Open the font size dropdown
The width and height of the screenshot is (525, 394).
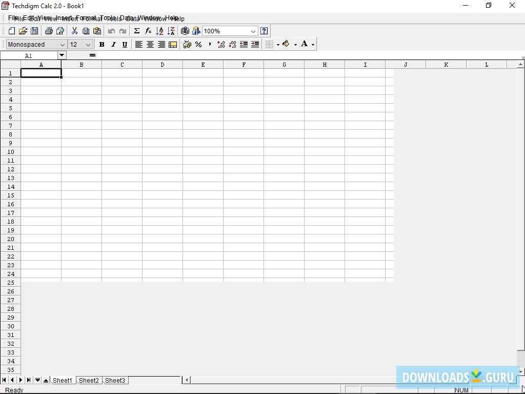(88, 45)
